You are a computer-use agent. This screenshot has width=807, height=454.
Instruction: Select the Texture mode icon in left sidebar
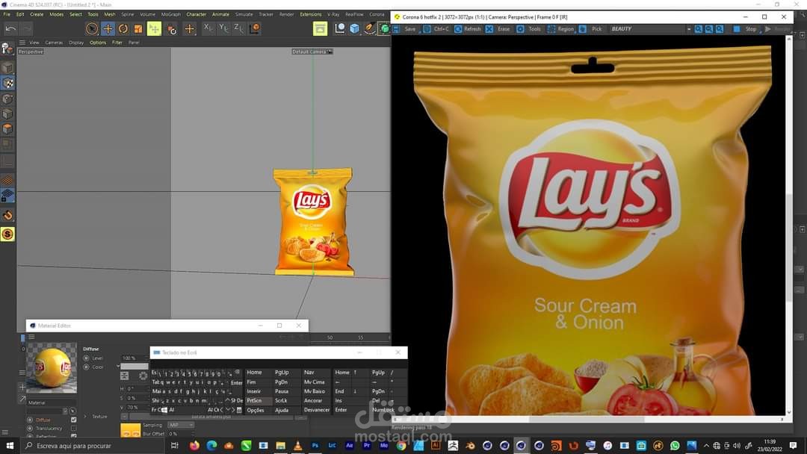7,83
